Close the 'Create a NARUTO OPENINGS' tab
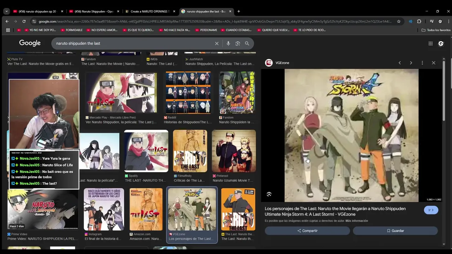Screen dimensions: 452x254 click(174, 11)
